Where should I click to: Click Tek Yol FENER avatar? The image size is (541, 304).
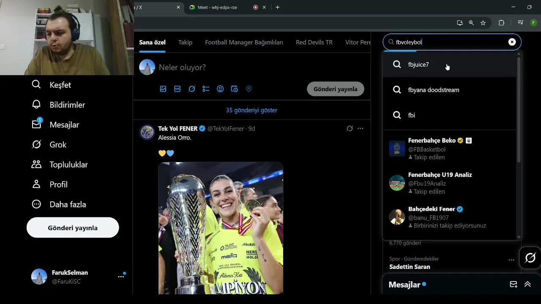click(147, 132)
